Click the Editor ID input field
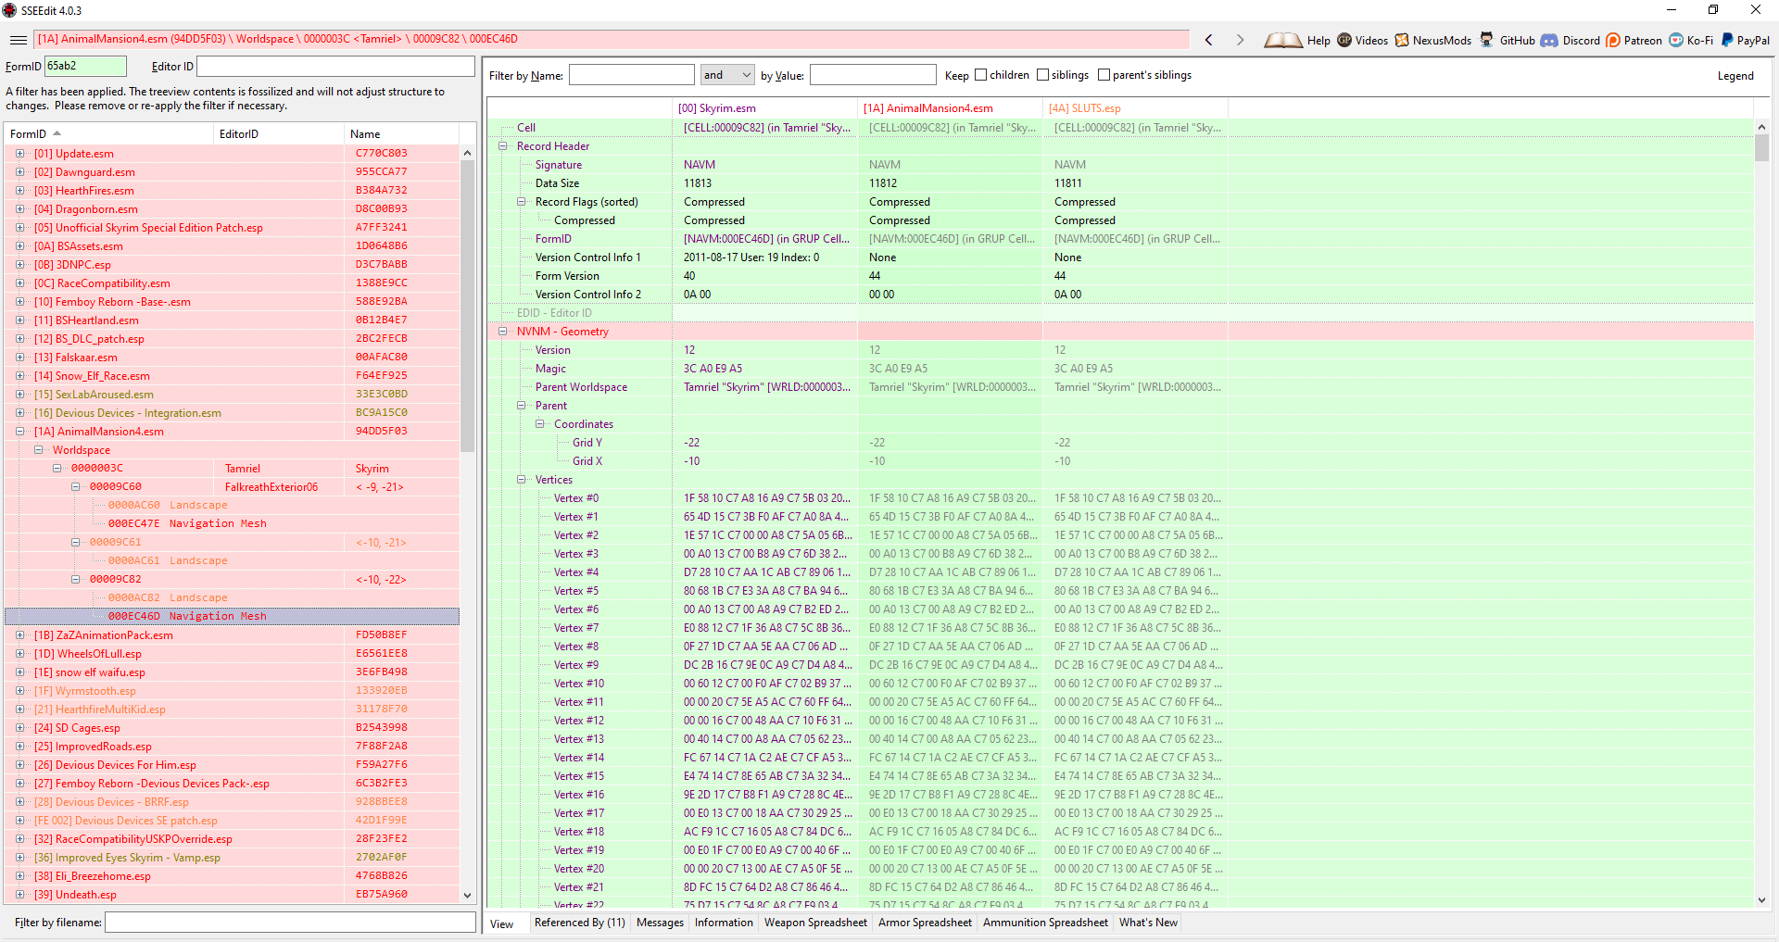 pyautogui.click(x=335, y=66)
